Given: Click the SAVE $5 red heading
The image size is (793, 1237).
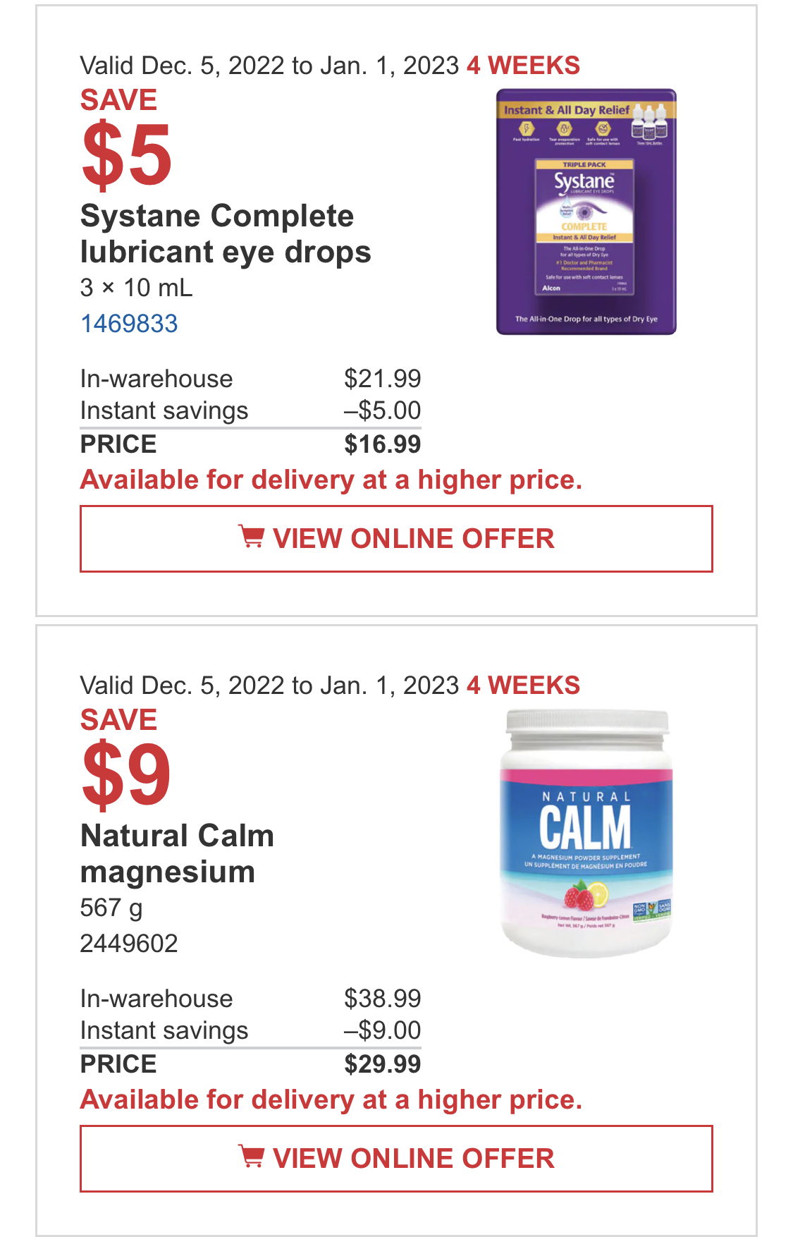Looking at the screenshot, I should [x=126, y=138].
